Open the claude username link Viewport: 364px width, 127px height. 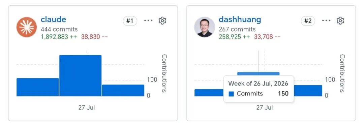[53, 19]
